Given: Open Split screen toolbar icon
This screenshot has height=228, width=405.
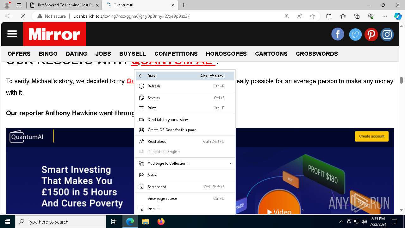Looking at the screenshot, I should (329, 16).
